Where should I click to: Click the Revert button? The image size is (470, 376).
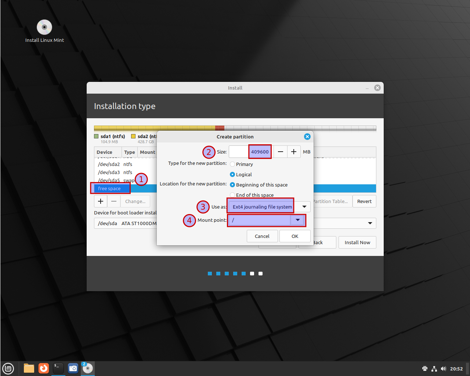364,201
